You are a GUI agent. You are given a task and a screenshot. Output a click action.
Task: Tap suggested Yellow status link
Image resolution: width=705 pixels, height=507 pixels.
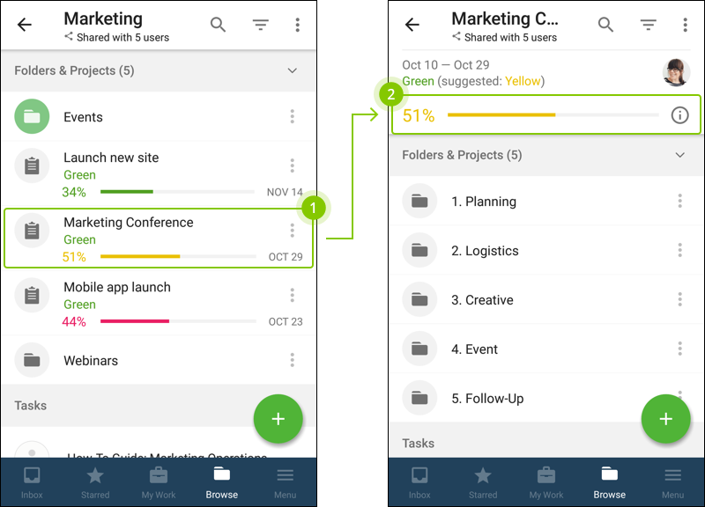pyautogui.click(x=523, y=81)
